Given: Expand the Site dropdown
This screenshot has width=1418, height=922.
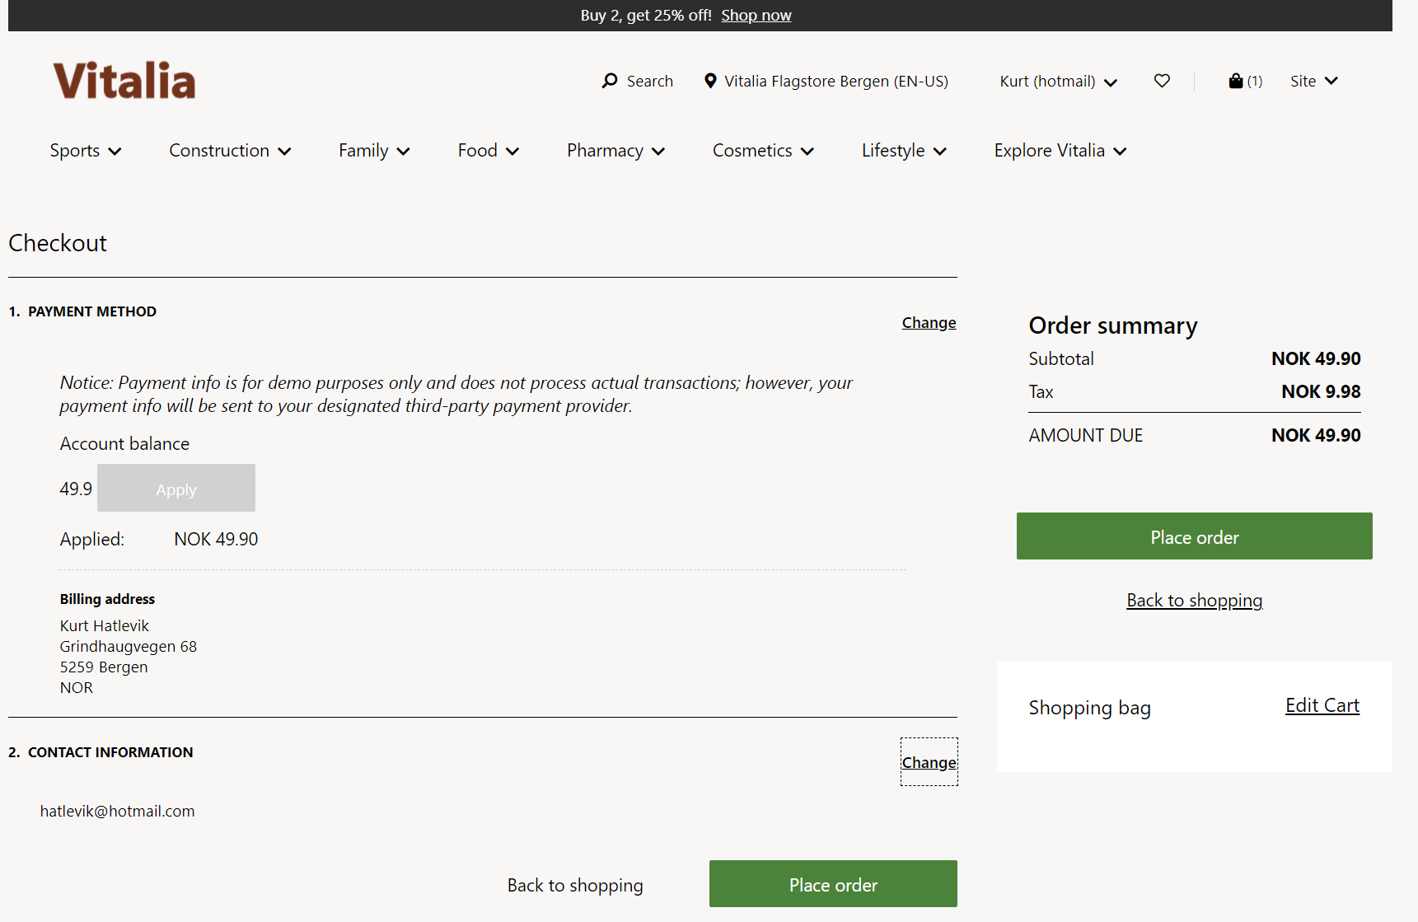Looking at the screenshot, I should pos(1313,81).
